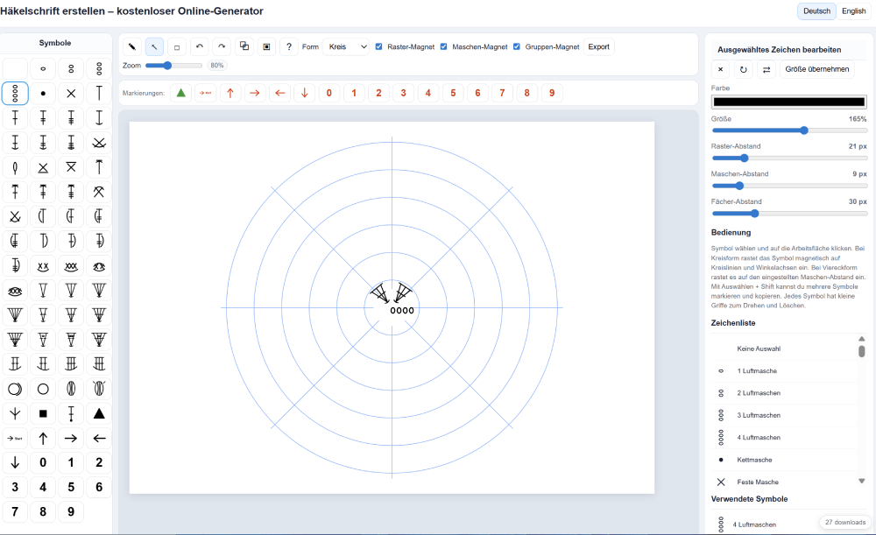Toggle the Raster-Magnet checkbox
The width and height of the screenshot is (876, 535).
pos(378,46)
